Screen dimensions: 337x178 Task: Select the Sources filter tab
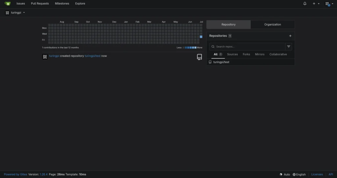[232, 54]
